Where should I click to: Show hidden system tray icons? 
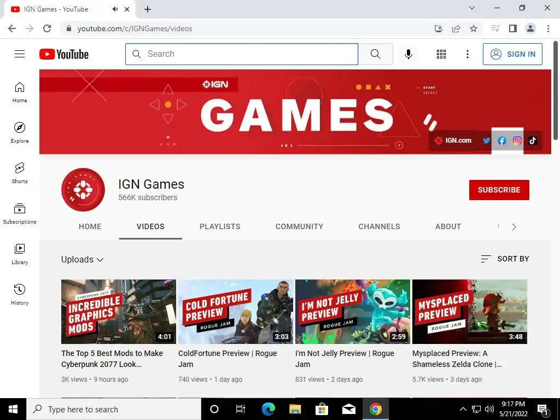tap(463, 409)
